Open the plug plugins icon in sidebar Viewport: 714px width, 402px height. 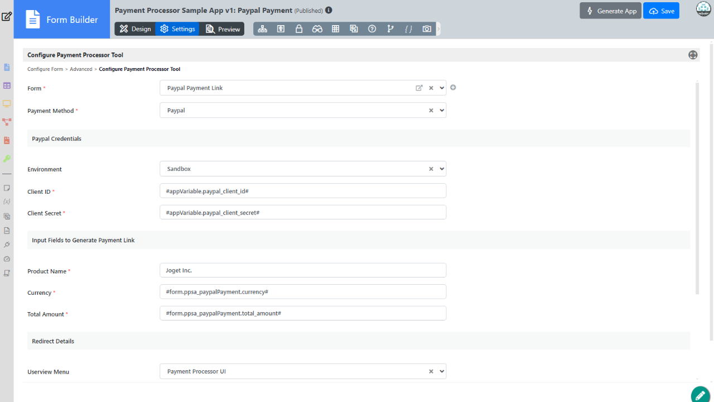(x=7, y=245)
